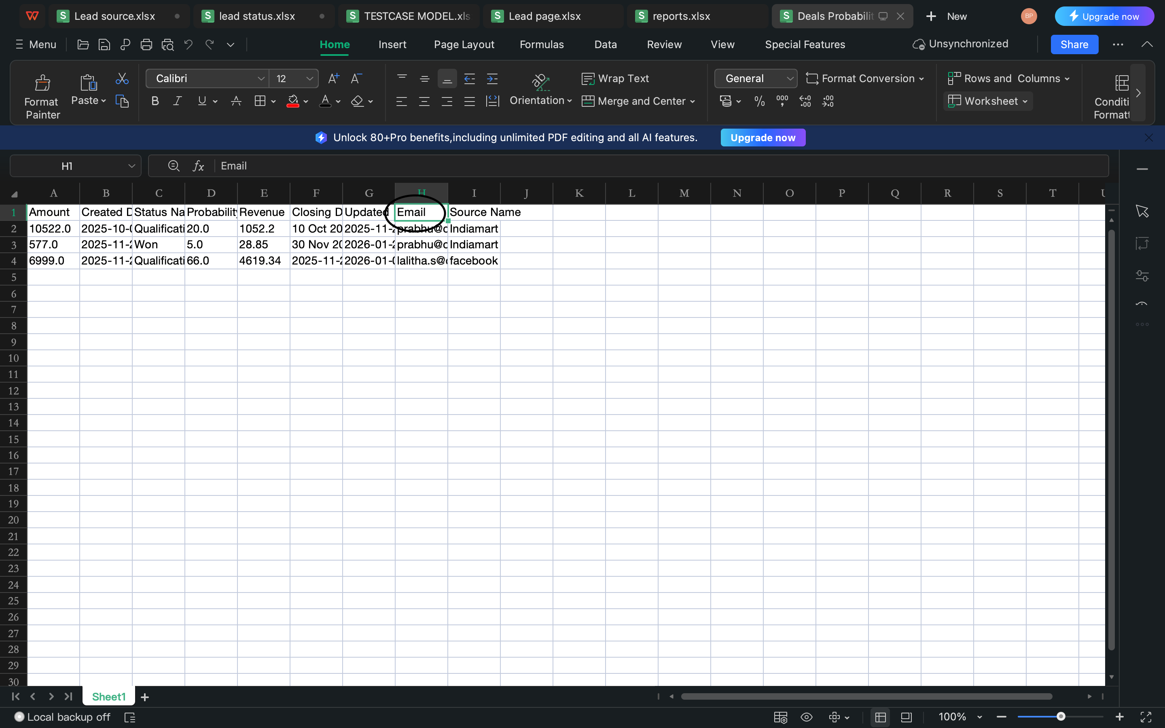Increase font size with A+ icon
Screen dimensions: 1165x728
pyautogui.click(x=334, y=78)
